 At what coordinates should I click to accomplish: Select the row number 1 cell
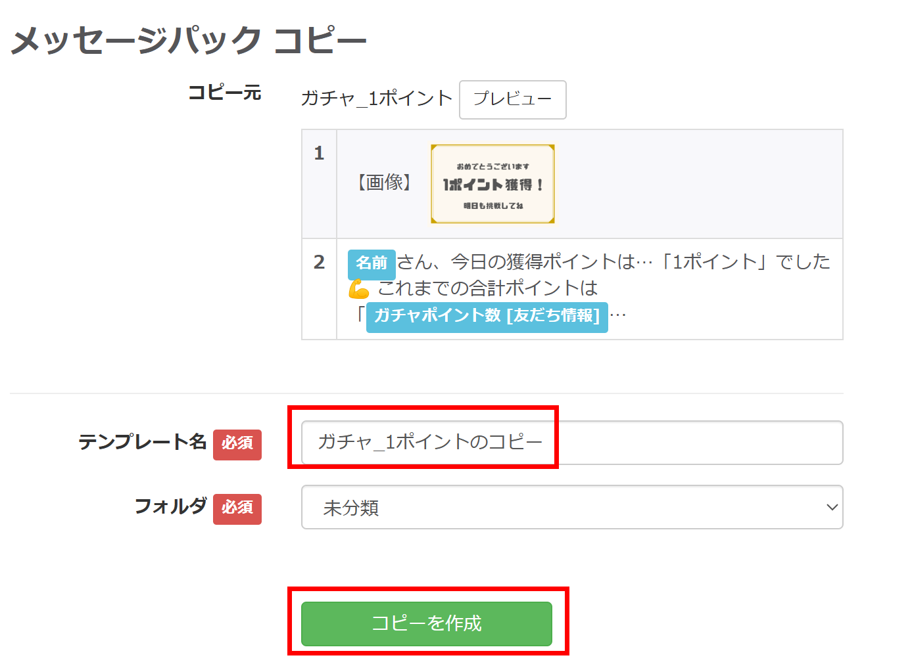point(319,153)
